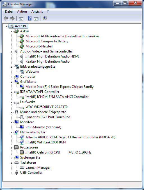Collapse the Netzwerkadapter category
The width and height of the screenshot is (144, 190).
[x=12, y=132]
